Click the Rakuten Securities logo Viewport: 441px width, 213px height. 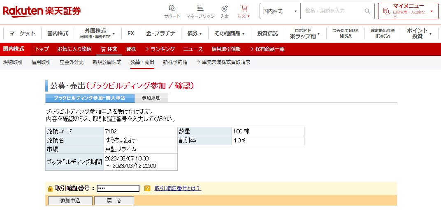pyautogui.click(x=42, y=11)
